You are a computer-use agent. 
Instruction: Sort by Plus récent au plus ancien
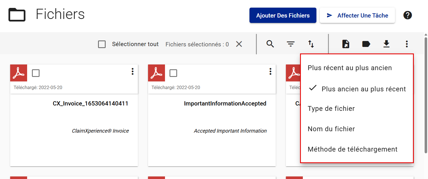click(349, 68)
